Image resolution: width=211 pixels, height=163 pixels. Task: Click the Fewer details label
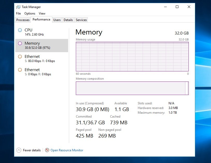32,150
